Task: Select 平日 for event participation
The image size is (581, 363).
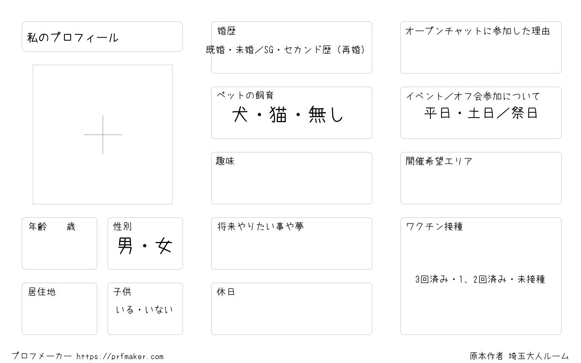Action: [437, 113]
